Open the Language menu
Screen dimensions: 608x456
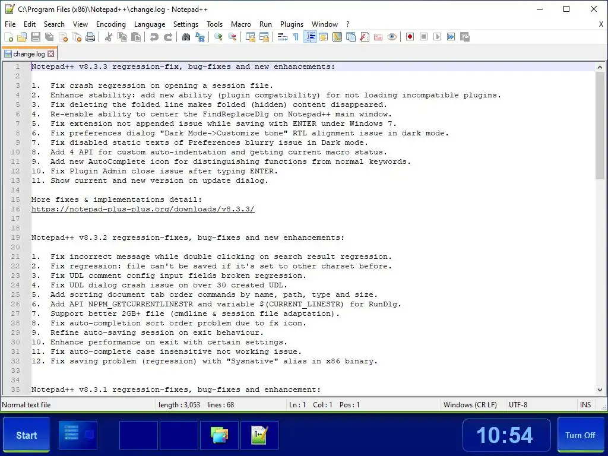pyautogui.click(x=150, y=24)
